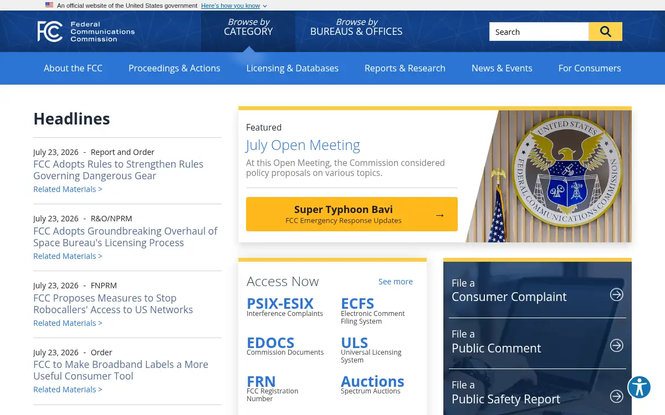Click "Report and Order" label text
Viewport: 665px width, 415px height.
pyautogui.click(x=122, y=152)
